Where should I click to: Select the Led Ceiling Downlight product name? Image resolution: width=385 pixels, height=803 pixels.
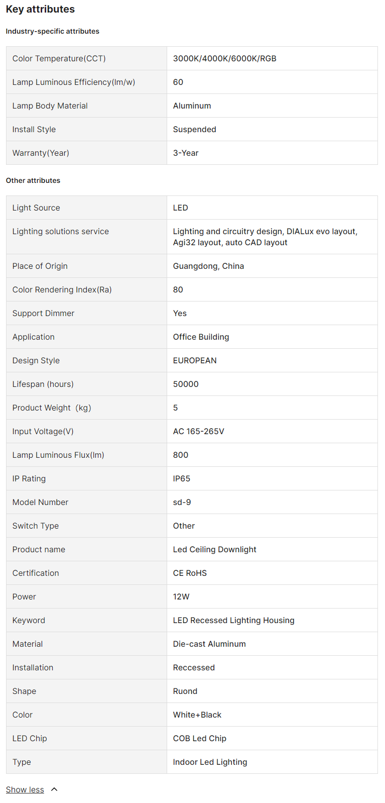tap(215, 549)
